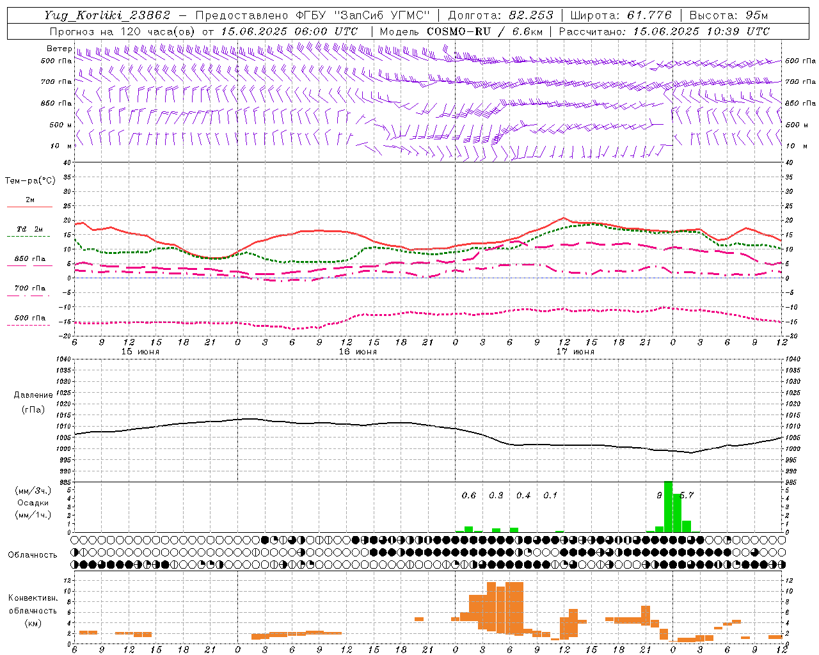Screen dimensions: 819x655
Task: Click the Давление pressure panel label
Action: pyautogui.click(x=33, y=395)
